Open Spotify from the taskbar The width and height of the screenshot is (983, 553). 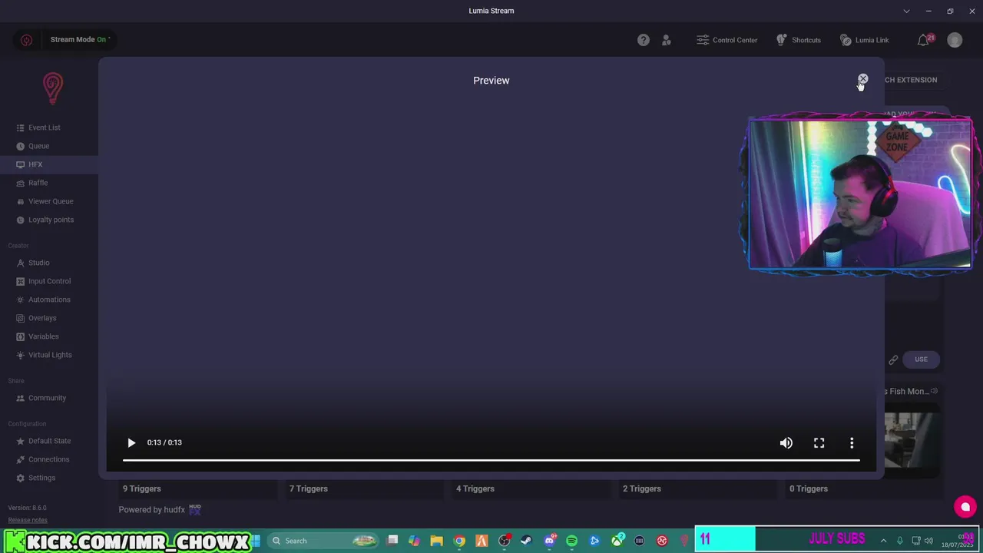tap(571, 541)
